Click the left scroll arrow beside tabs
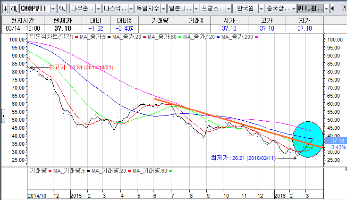Screen dimensions: 347x200 (x=332, y=8)
